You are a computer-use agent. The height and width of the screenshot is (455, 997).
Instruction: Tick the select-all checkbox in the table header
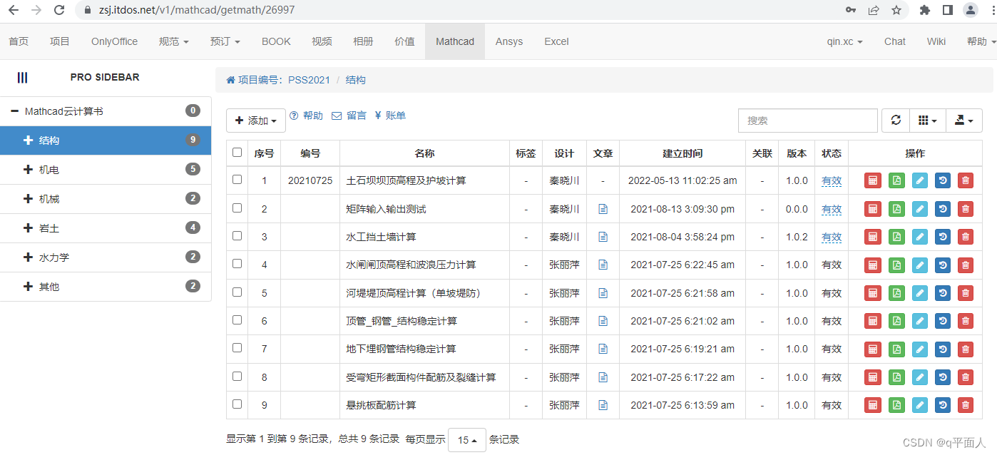point(237,152)
